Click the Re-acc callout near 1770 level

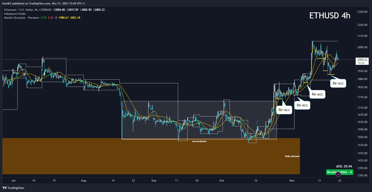point(302,105)
